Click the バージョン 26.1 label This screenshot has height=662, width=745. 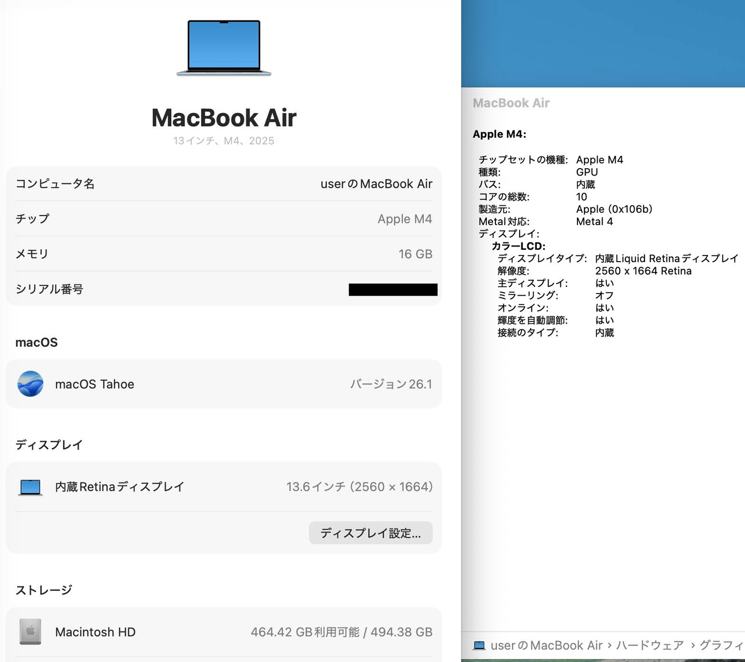click(391, 384)
